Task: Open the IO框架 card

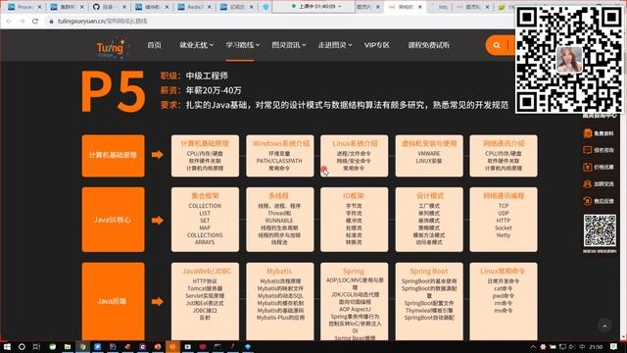Action: [355, 220]
